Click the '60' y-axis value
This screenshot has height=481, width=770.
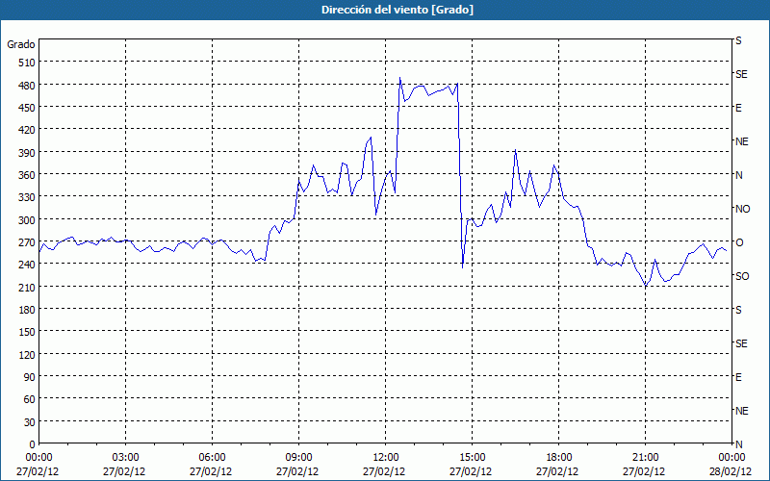[30, 399]
